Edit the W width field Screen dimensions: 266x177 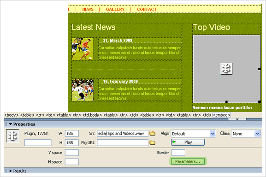[x=72, y=133]
